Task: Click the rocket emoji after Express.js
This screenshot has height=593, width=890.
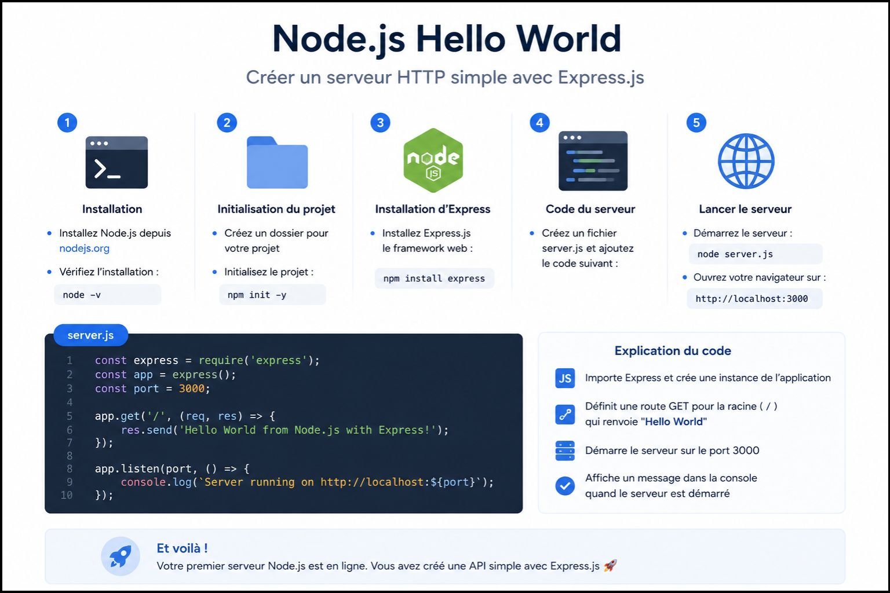Action: (610, 566)
